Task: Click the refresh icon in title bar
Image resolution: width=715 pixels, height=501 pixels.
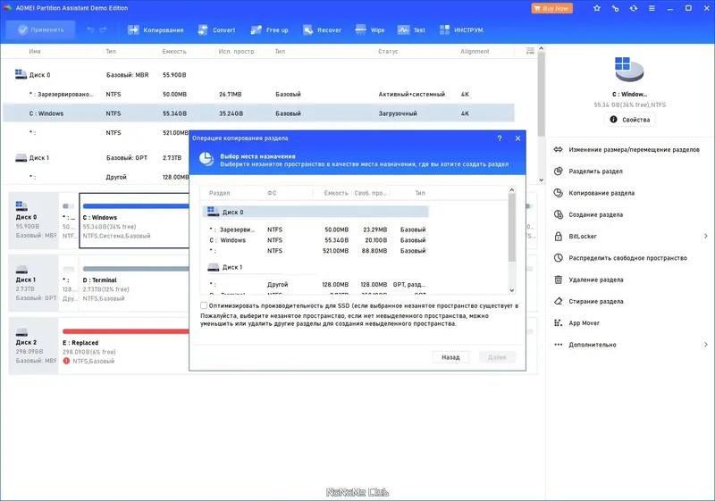Action: click(x=634, y=8)
